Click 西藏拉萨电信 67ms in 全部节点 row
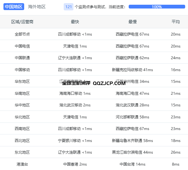 tap(132, 34)
